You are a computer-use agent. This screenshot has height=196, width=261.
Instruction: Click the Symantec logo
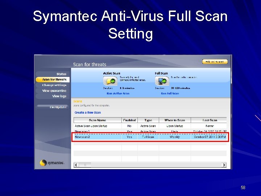coord(52,163)
